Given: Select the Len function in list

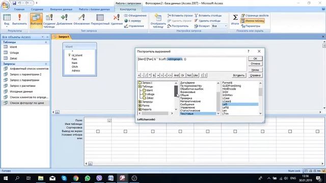Looking at the screenshot, I should (x=225, y=111).
